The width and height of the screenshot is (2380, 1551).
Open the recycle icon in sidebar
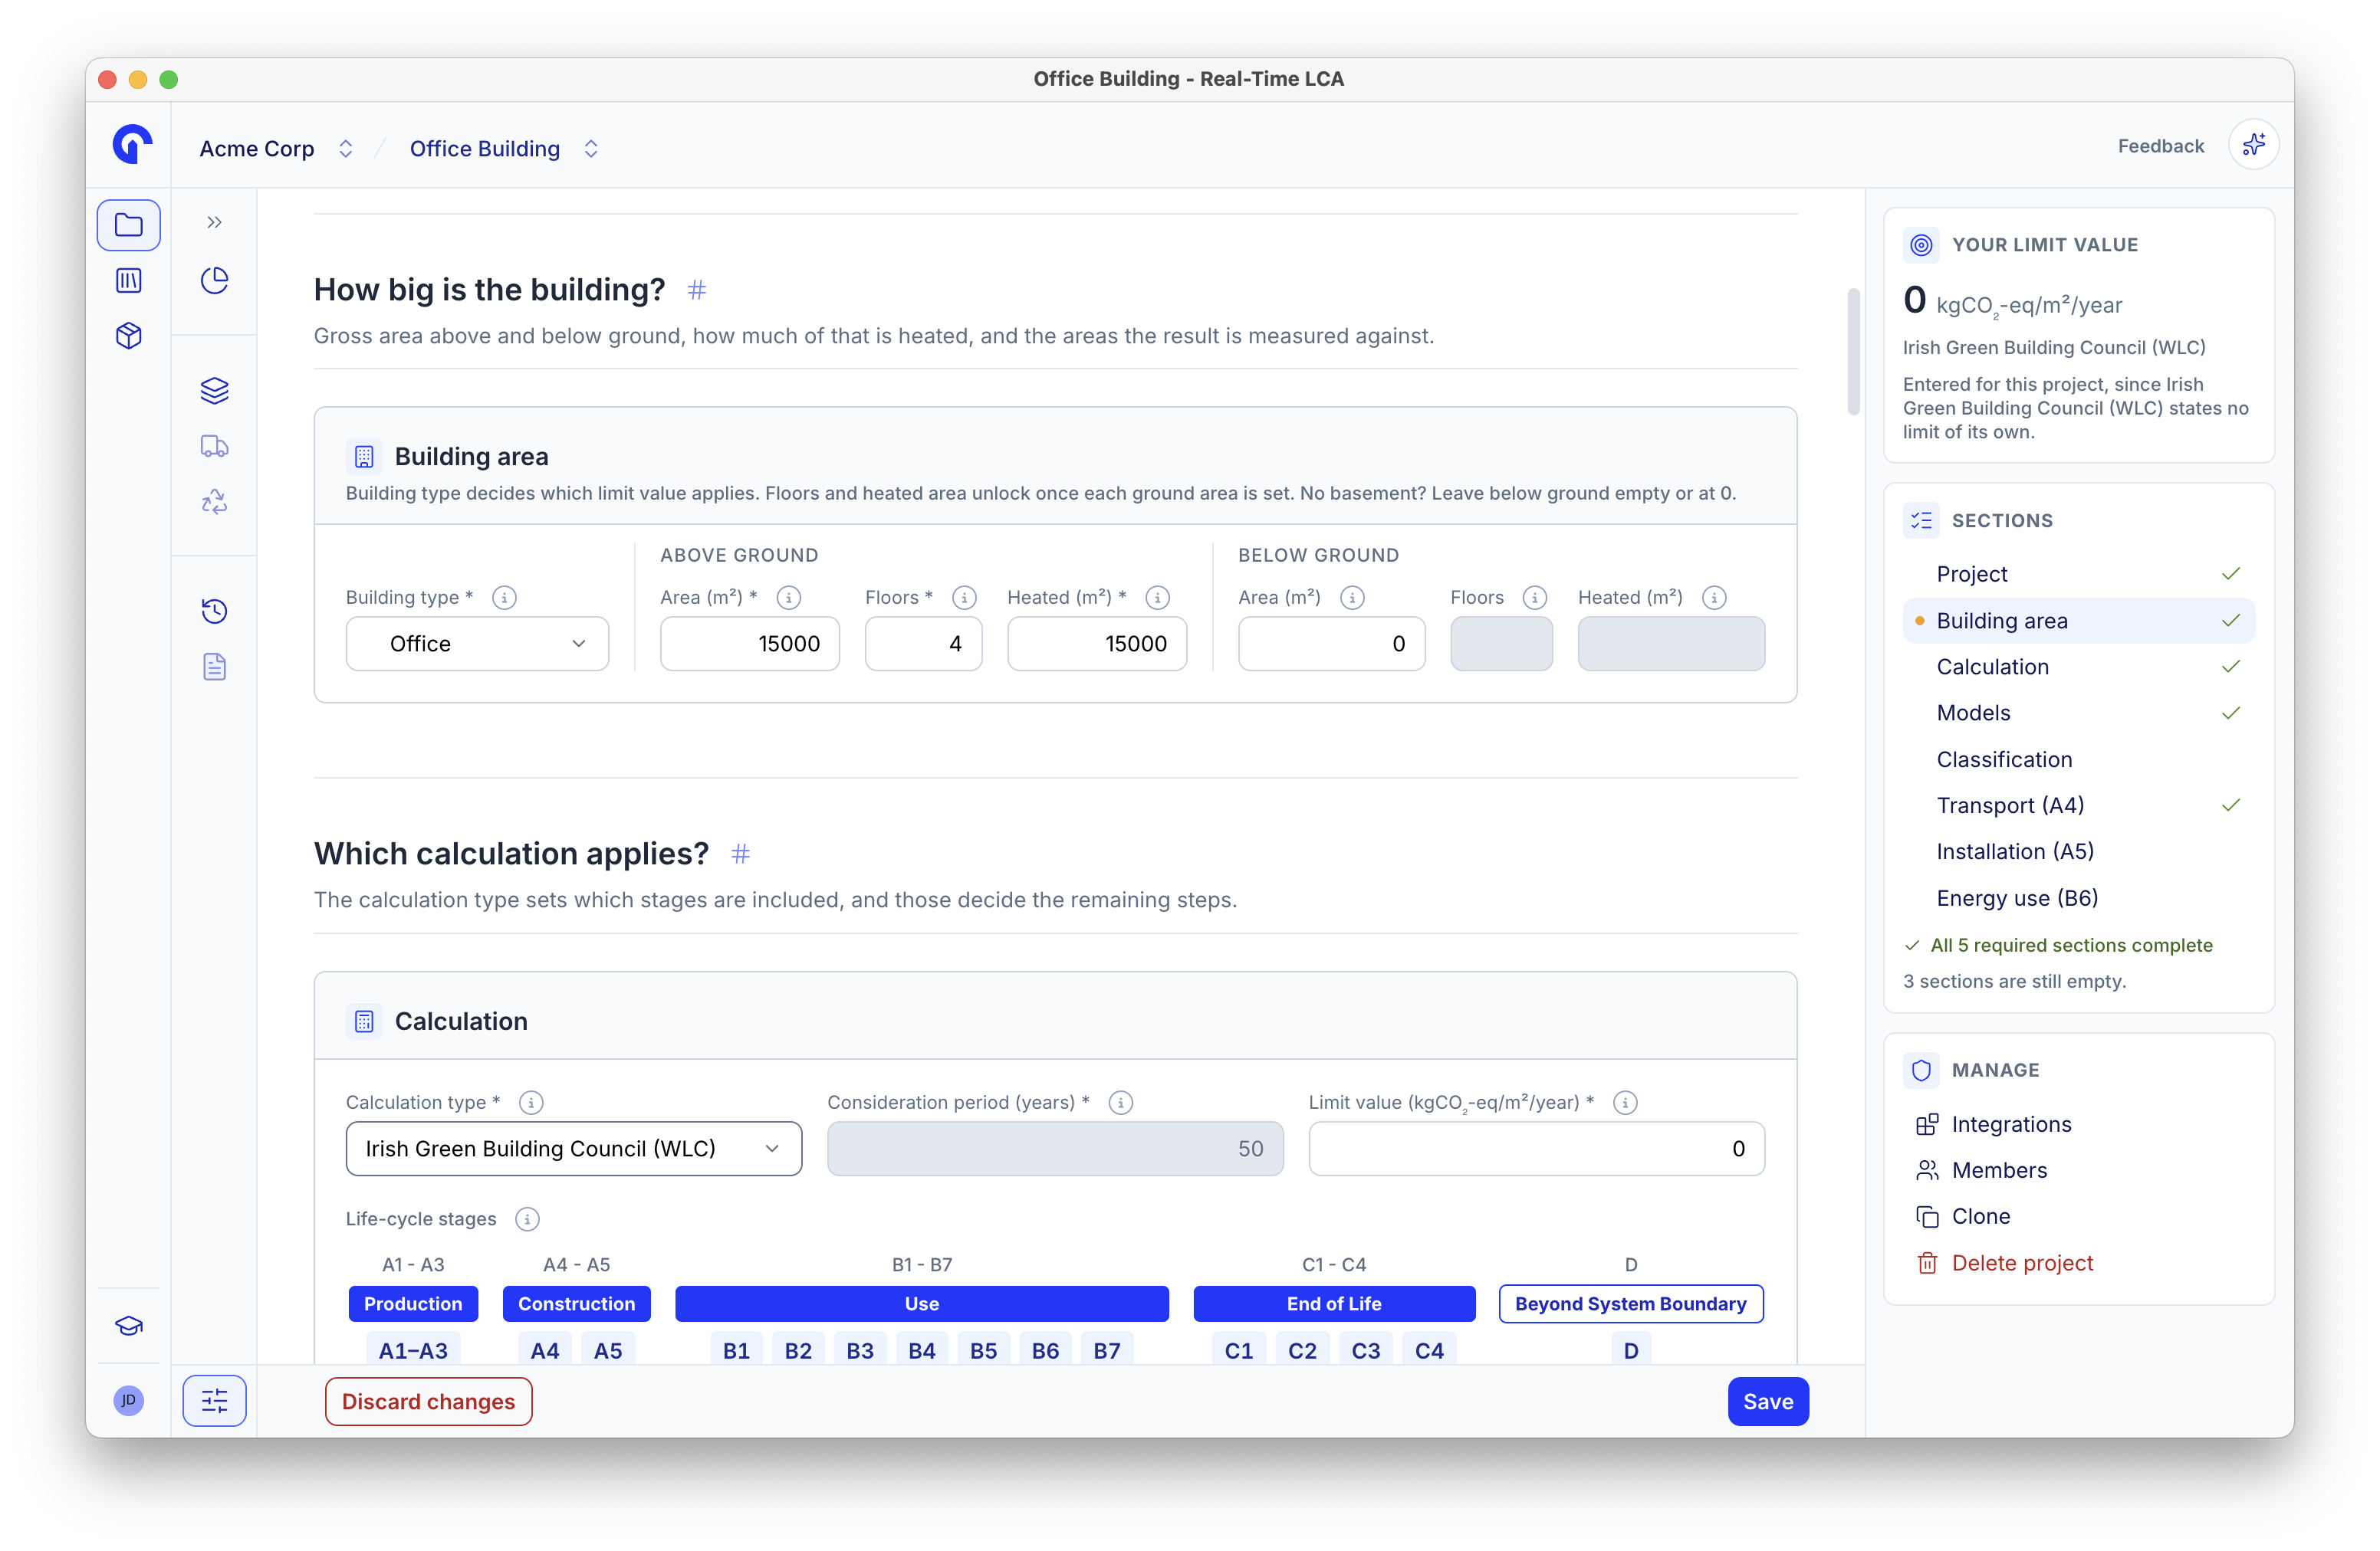214,502
